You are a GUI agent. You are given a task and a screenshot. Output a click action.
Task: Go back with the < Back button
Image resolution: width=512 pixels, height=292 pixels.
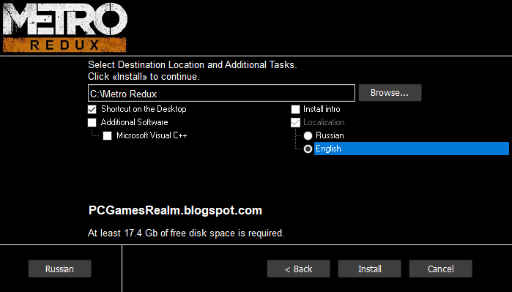coord(298,269)
